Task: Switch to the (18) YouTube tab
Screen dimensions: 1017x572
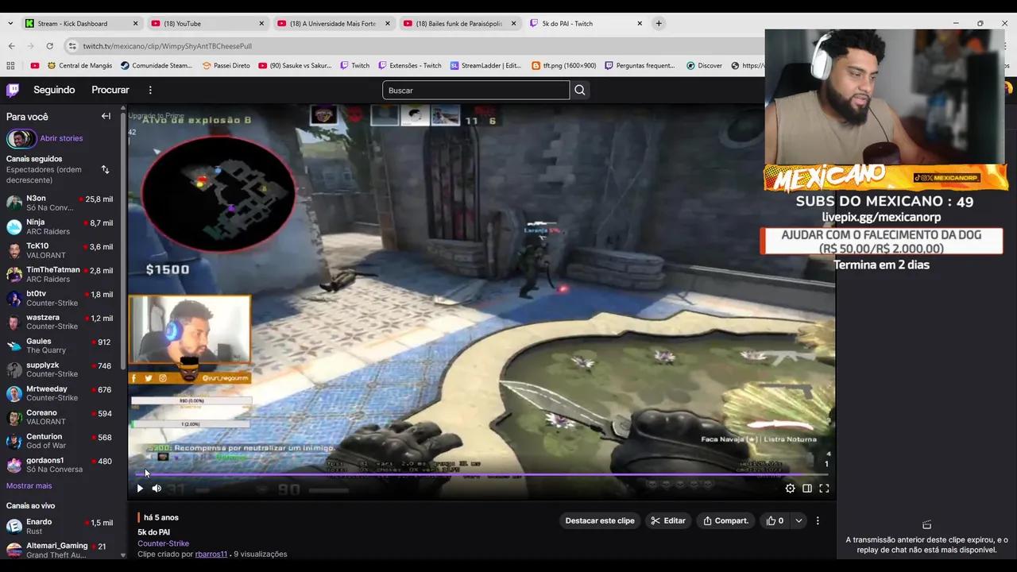Action: 208,23
